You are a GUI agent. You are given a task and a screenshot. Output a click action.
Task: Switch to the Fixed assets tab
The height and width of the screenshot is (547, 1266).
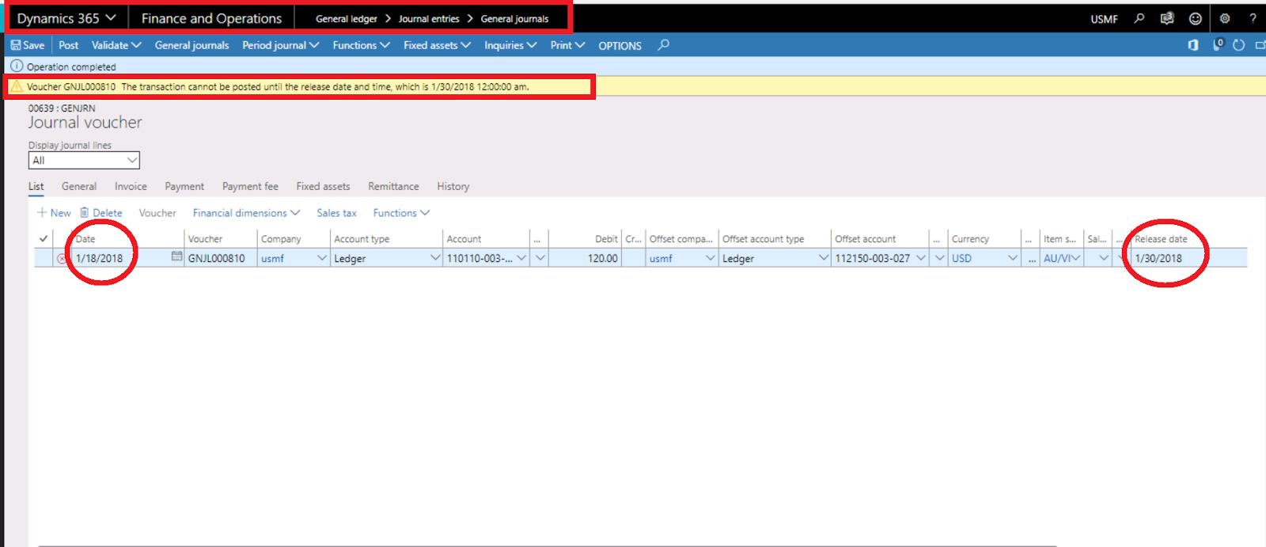click(x=323, y=186)
